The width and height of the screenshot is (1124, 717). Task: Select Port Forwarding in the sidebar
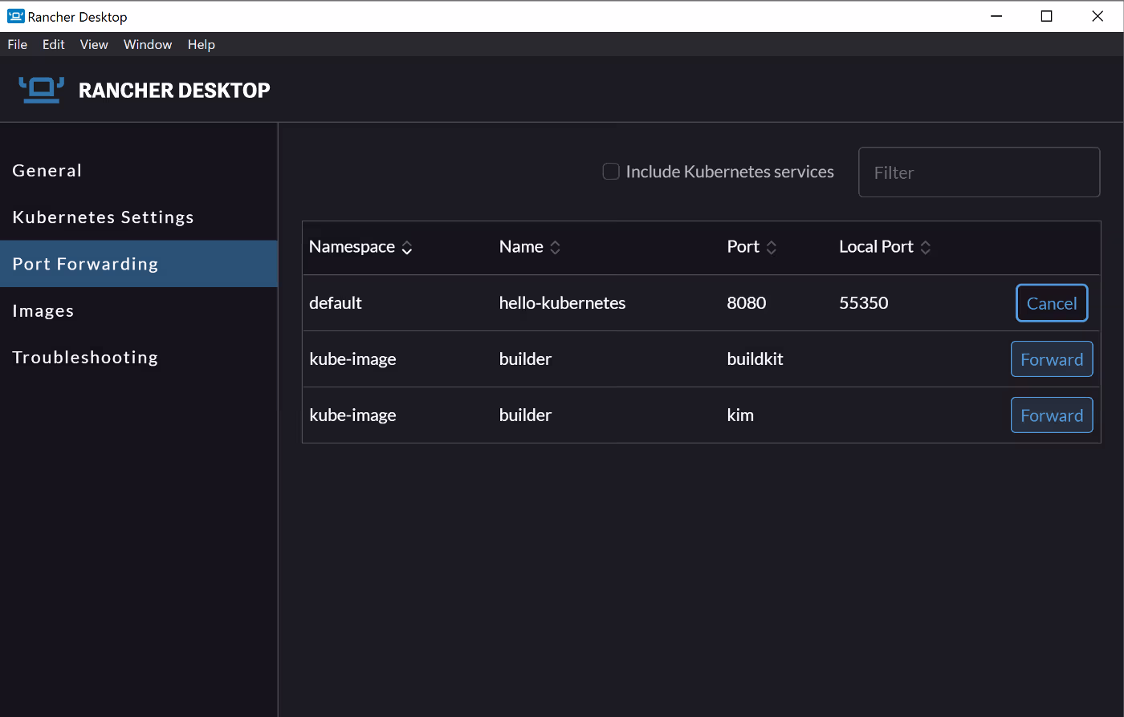[x=84, y=263]
